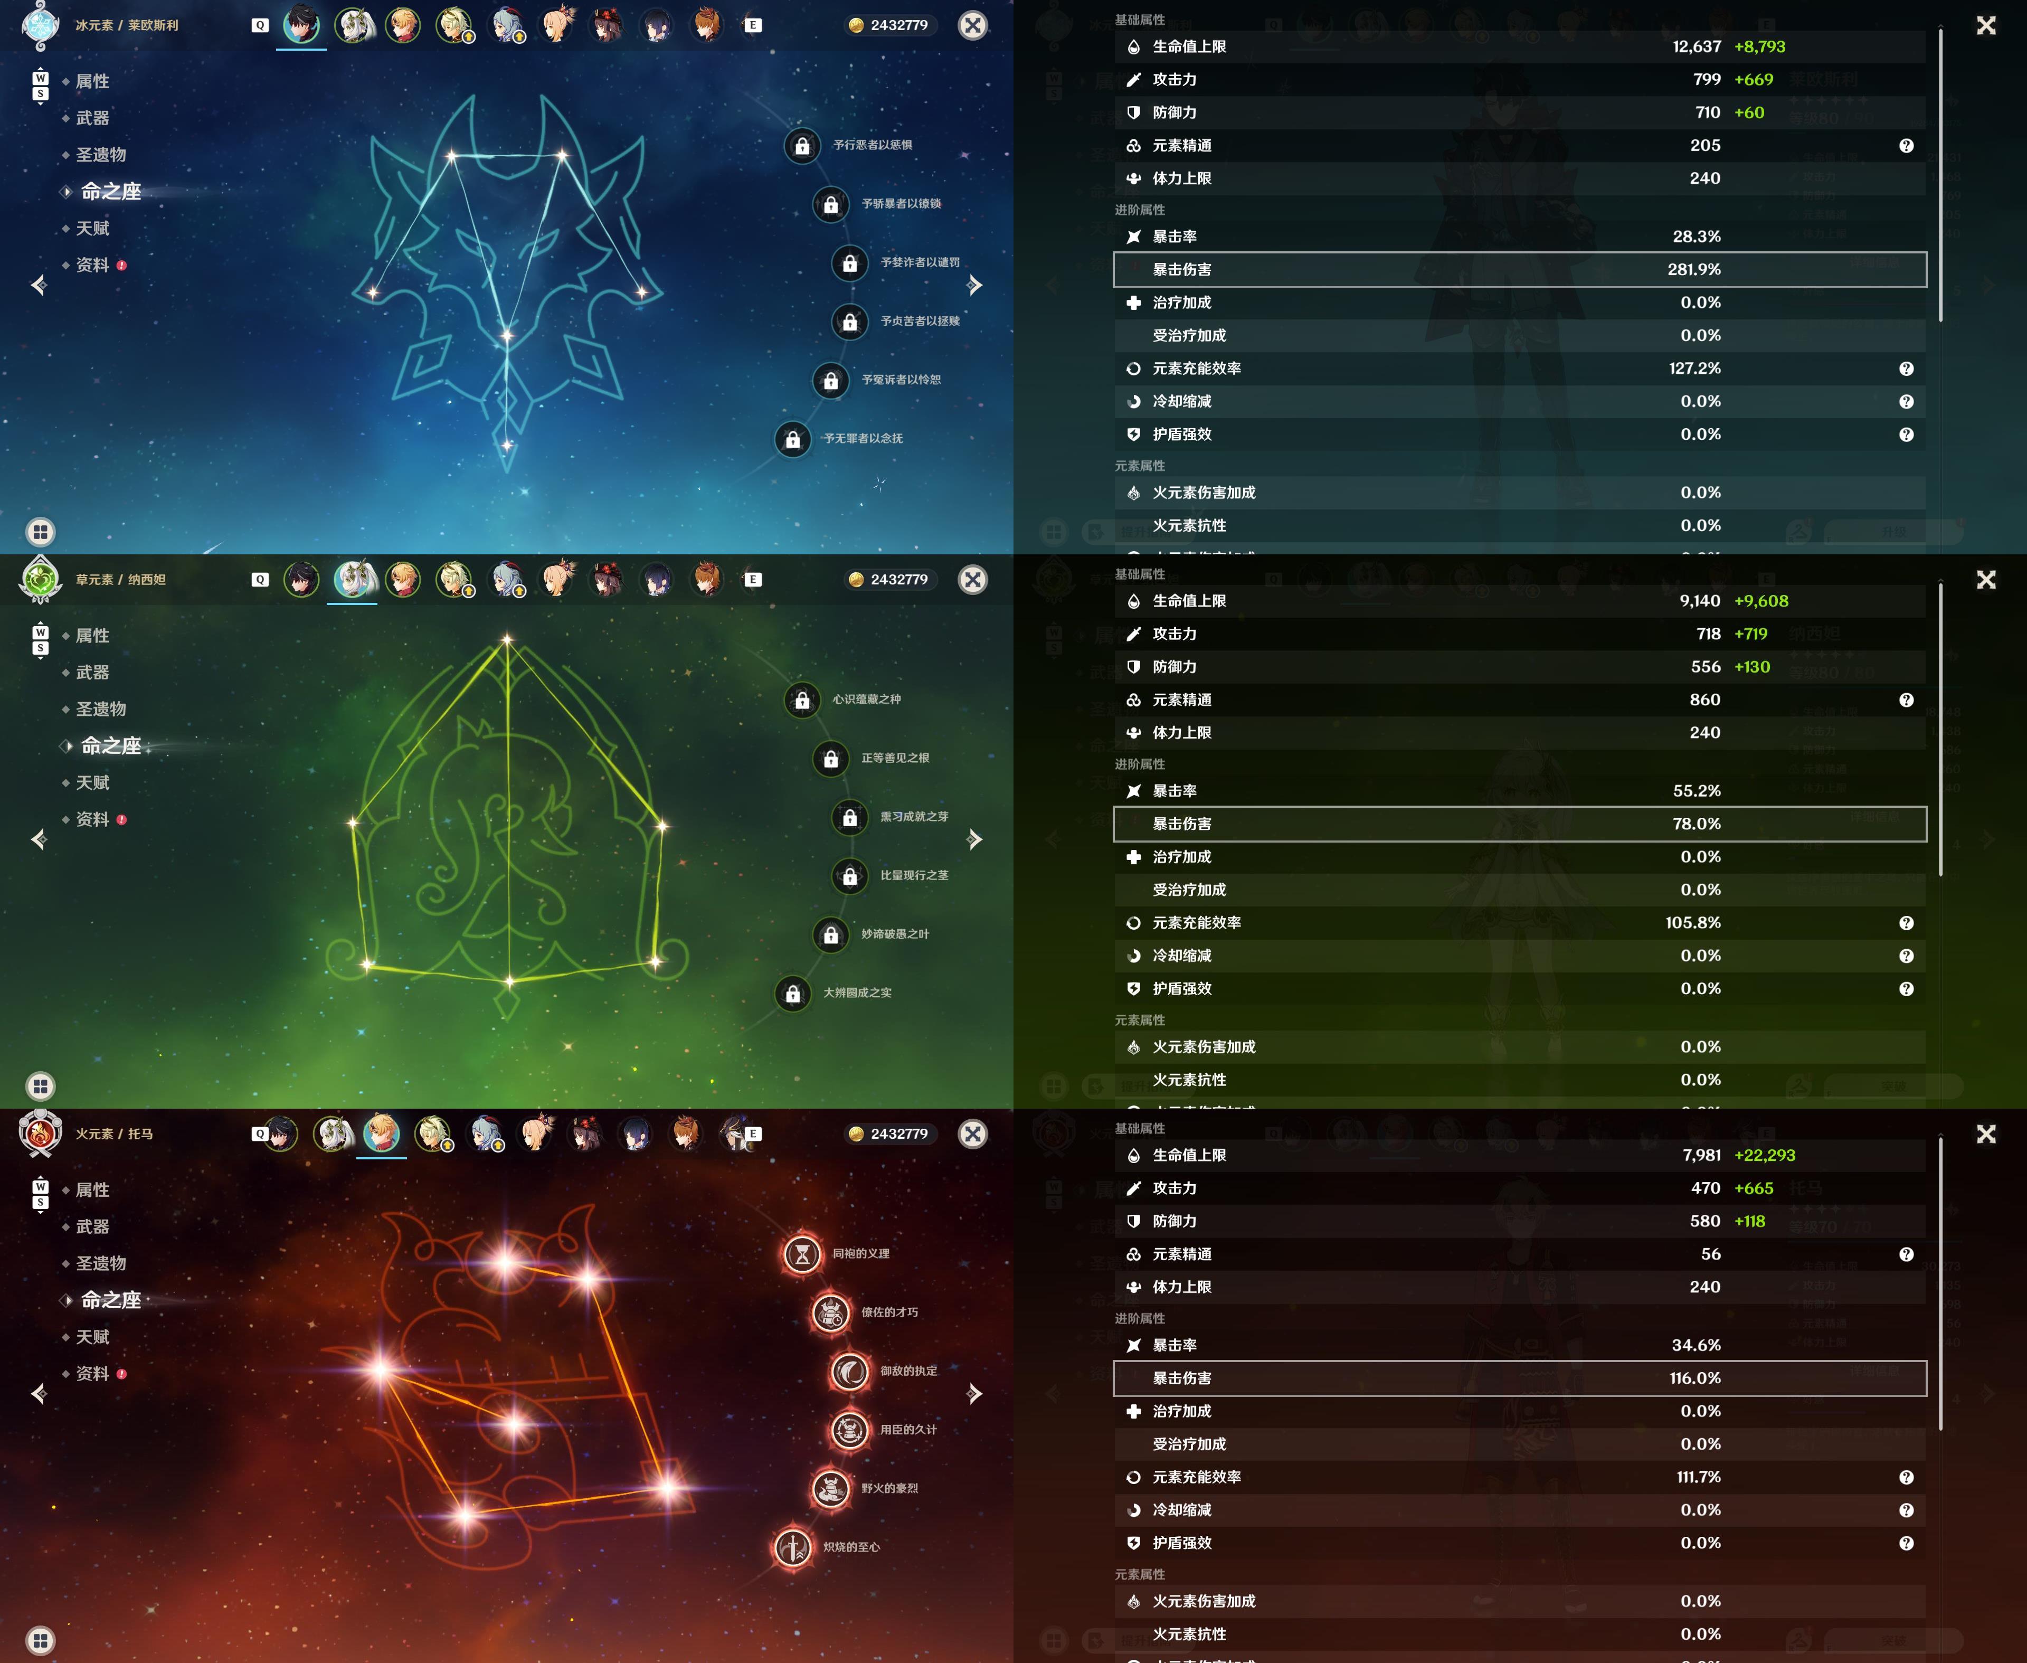Select Nahida's locked constellation 正等善见之根

830,759
